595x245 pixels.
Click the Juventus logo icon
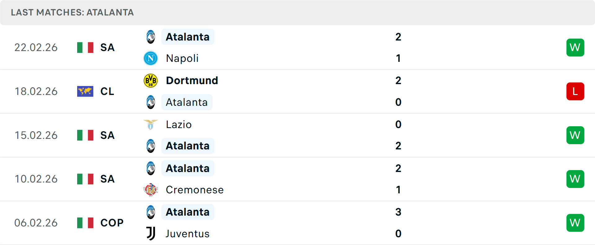click(151, 234)
